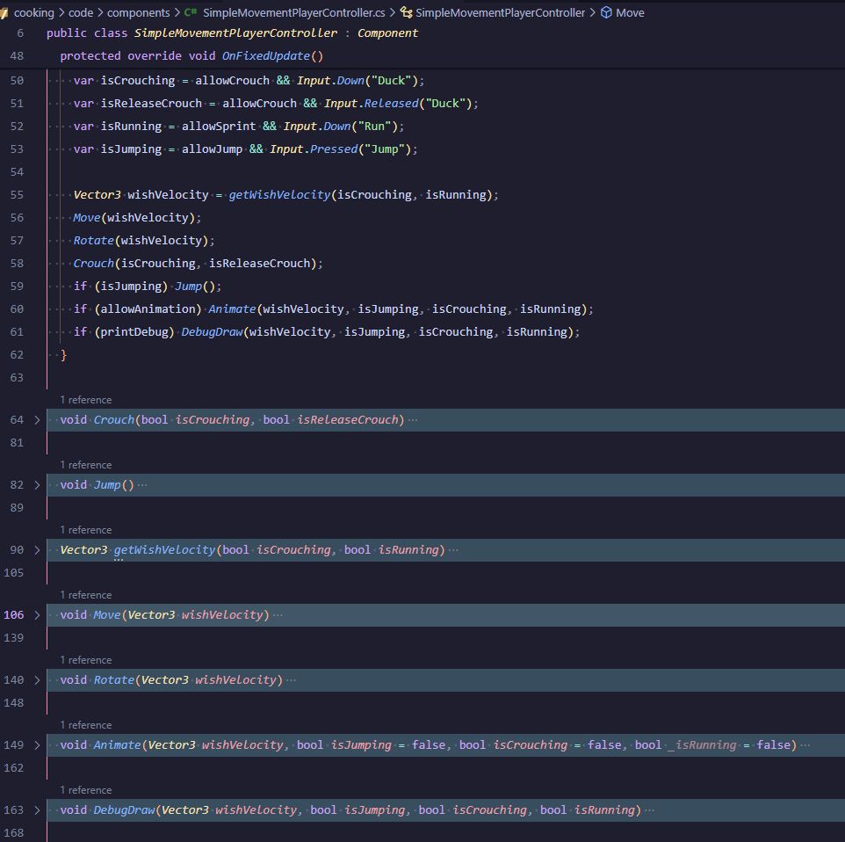Click 'allowJump' on line 53

coord(212,149)
